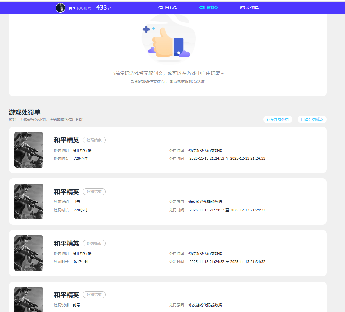The image size is (345, 312).
Task: Click 处罚结束 badge on 21:24:33 record
Action: (94, 140)
